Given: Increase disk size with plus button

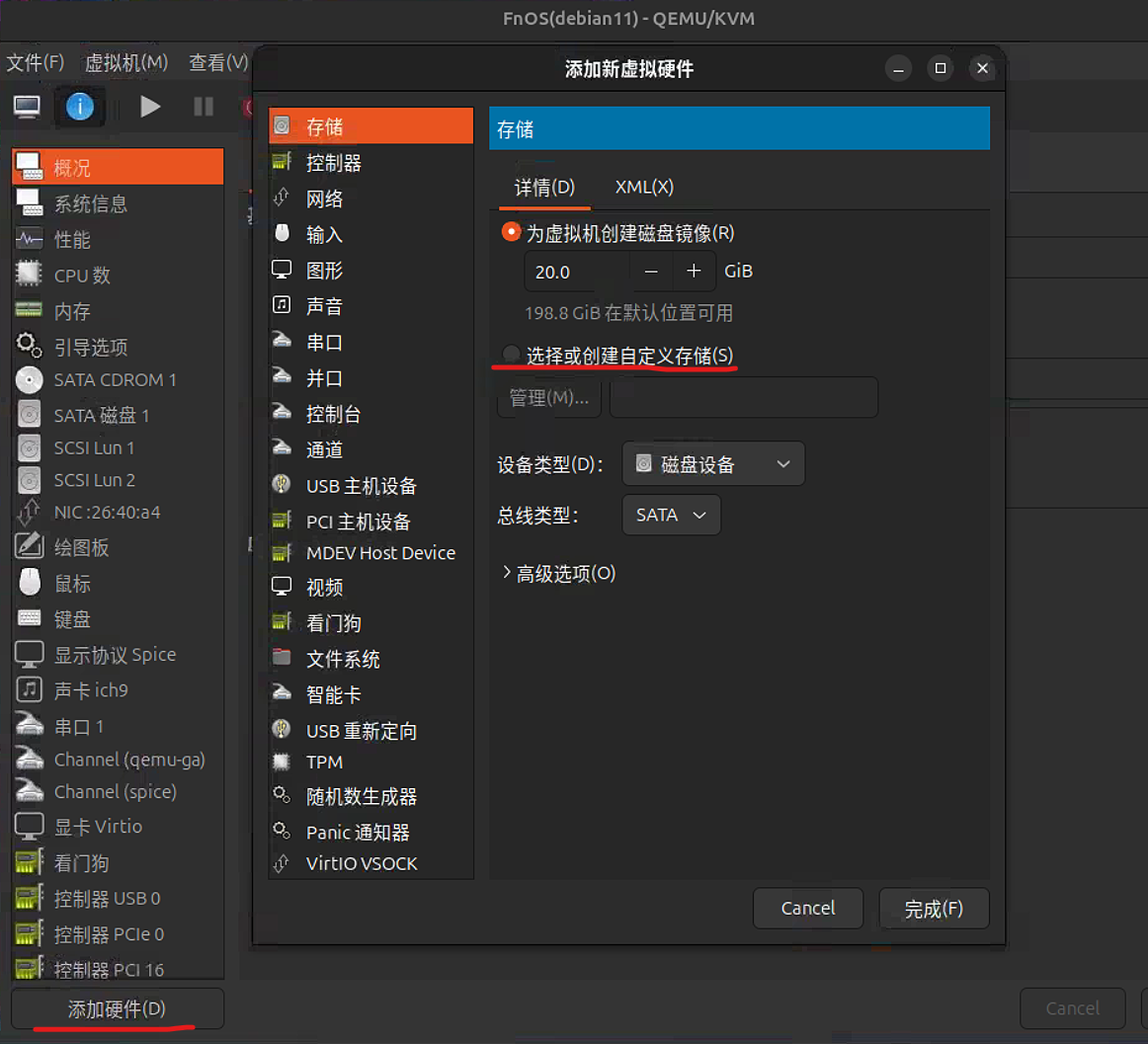Looking at the screenshot, I should [x=694, y=271].
